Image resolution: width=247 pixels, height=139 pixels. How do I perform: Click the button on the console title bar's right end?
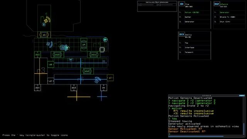tap(242, 95)
